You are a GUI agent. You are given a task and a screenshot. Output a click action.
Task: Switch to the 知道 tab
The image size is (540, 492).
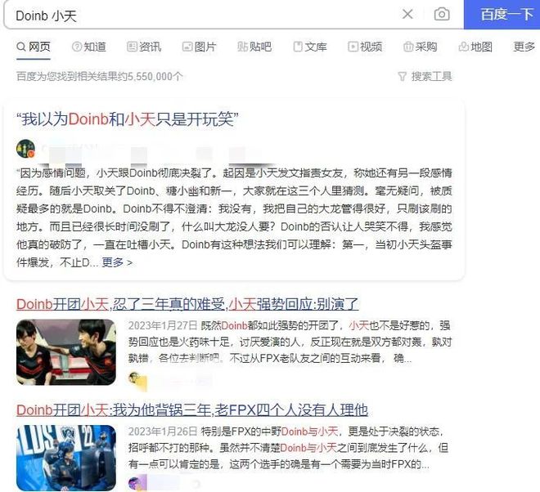tap(89, 47)
